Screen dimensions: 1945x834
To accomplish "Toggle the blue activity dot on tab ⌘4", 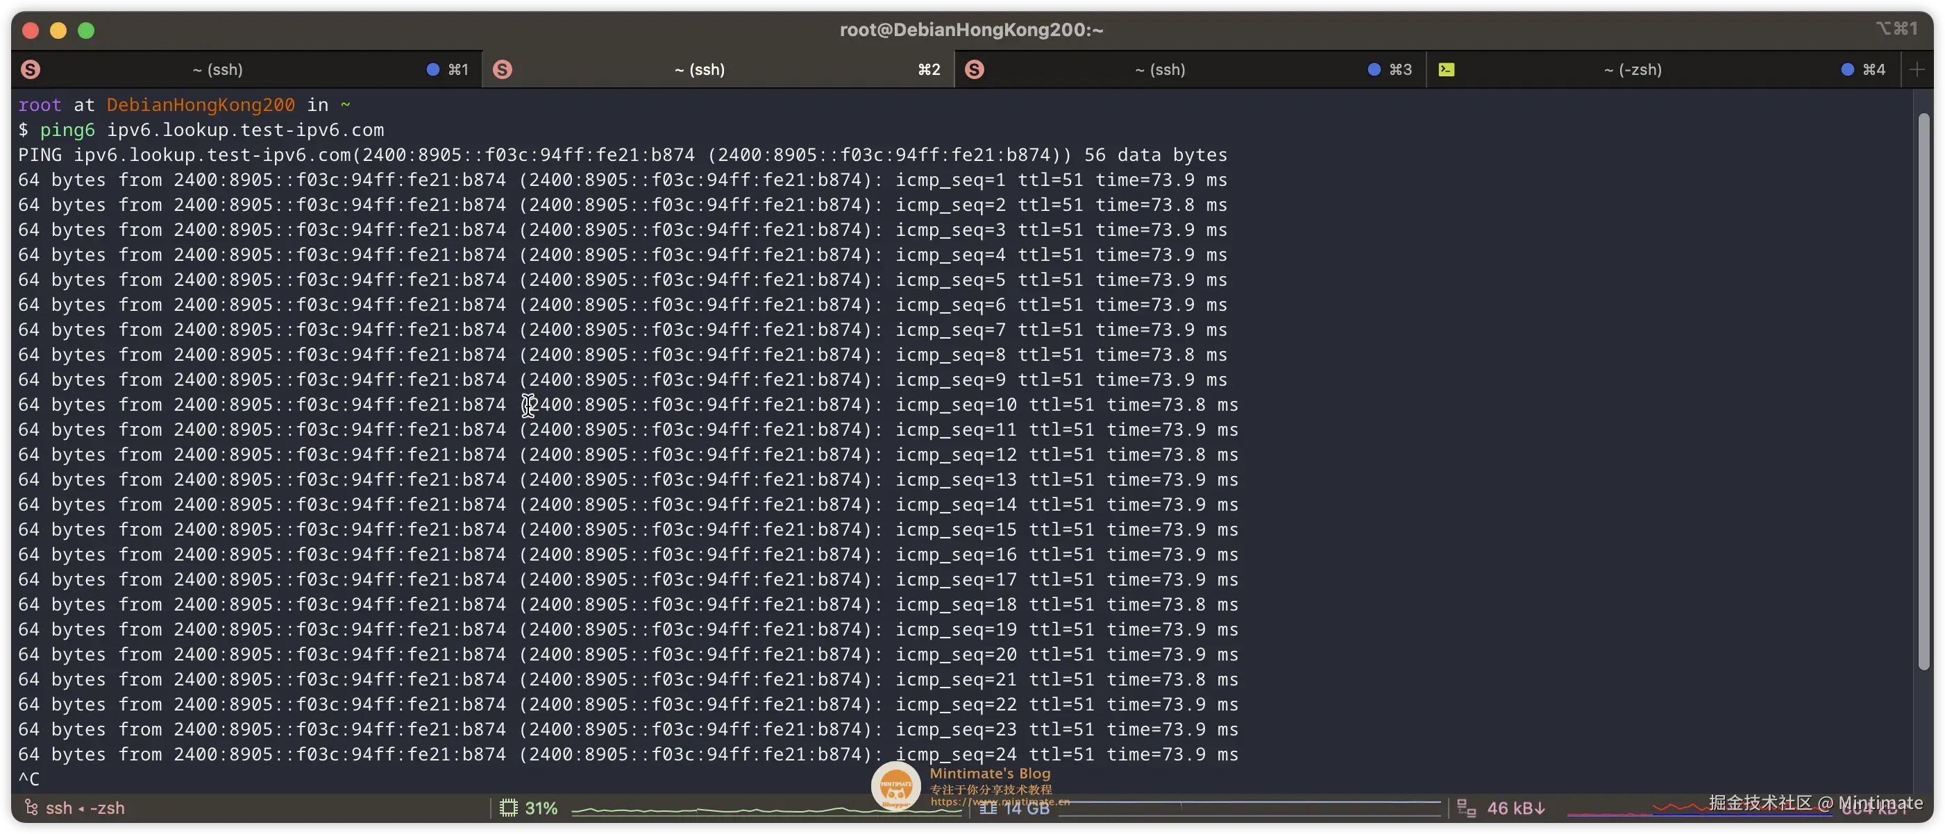I will coord(1848,69).
